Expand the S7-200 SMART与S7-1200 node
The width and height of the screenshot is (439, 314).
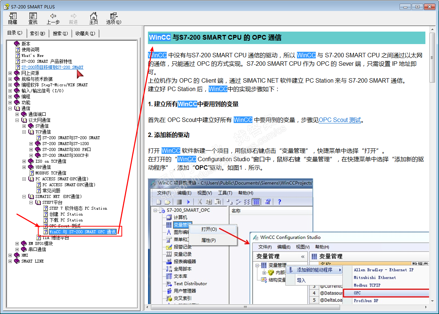[31, 144]
